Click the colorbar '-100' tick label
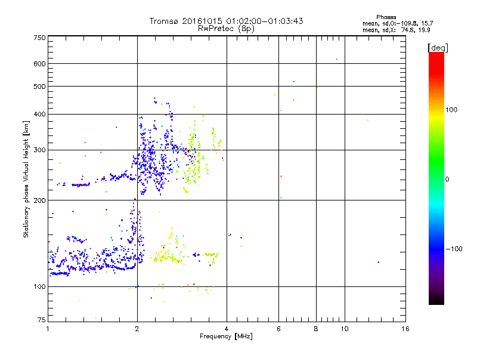This screenshot has height=358, width=477. tap(454, 249)
